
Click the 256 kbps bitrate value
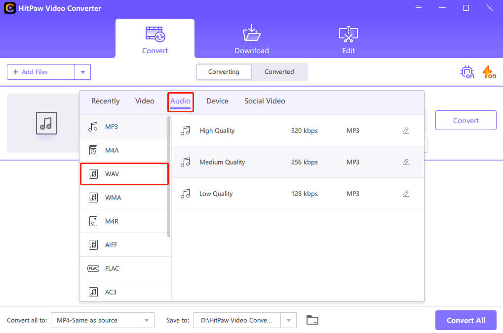pos(305,162)
